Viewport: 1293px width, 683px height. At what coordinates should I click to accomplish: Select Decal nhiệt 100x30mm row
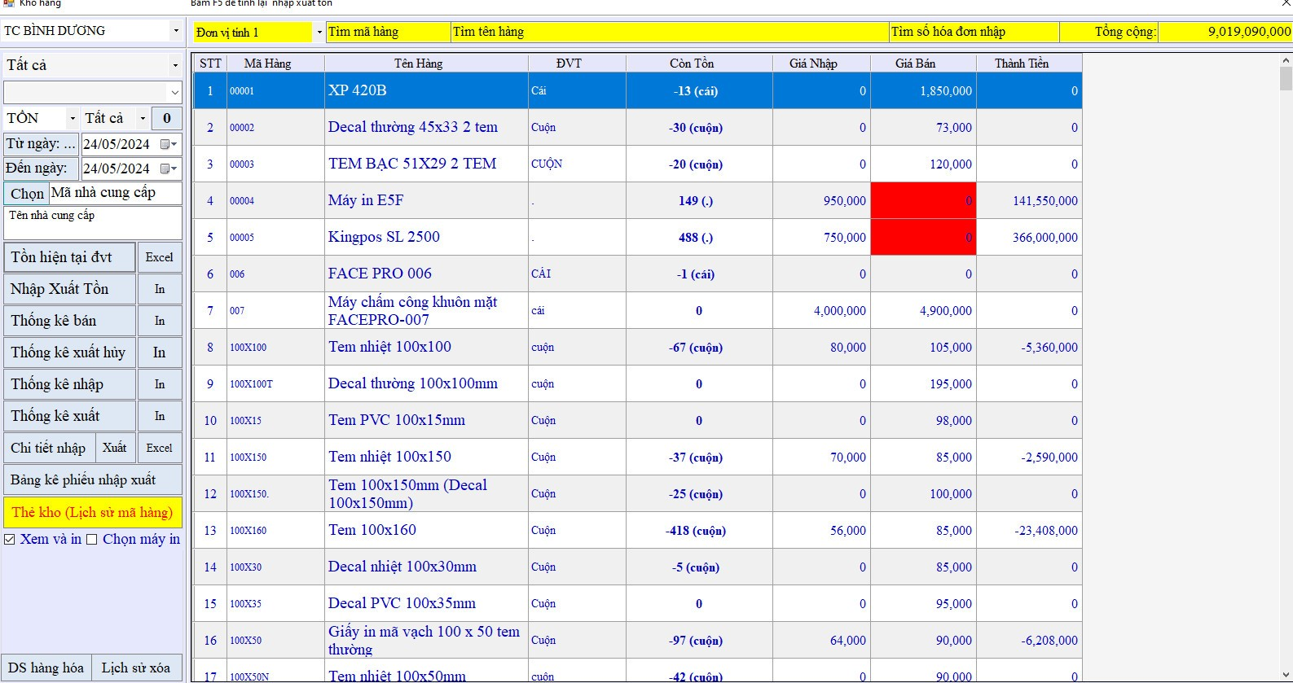pos(638,567)
